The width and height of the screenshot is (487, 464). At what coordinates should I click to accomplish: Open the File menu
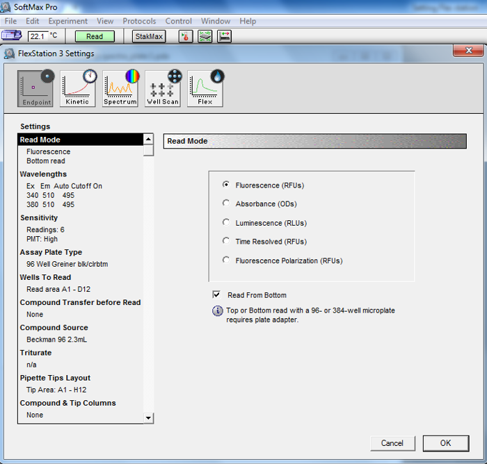(x=10, y=21)
